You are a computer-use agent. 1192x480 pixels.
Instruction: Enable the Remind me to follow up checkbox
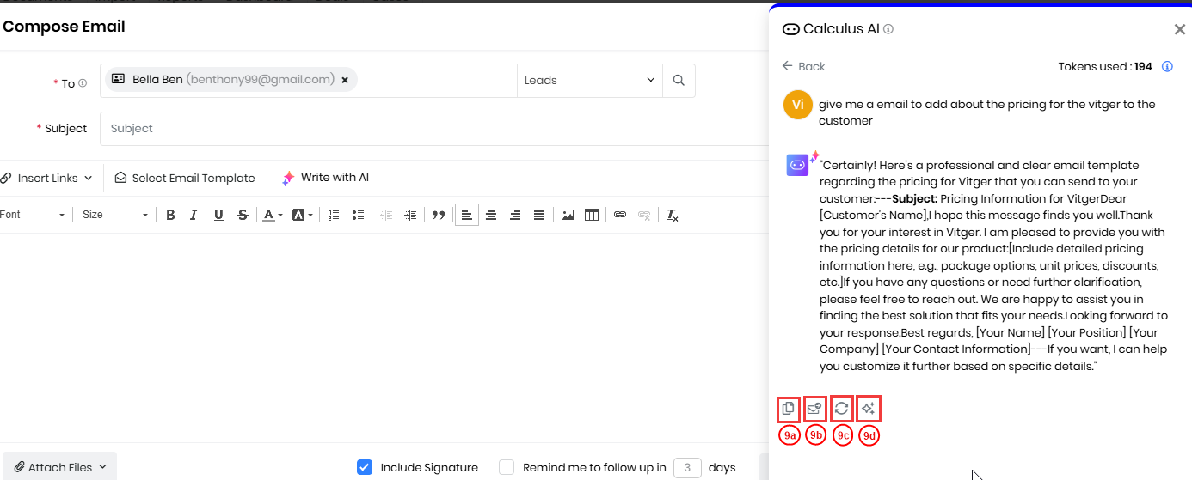(x=507, y=467)
